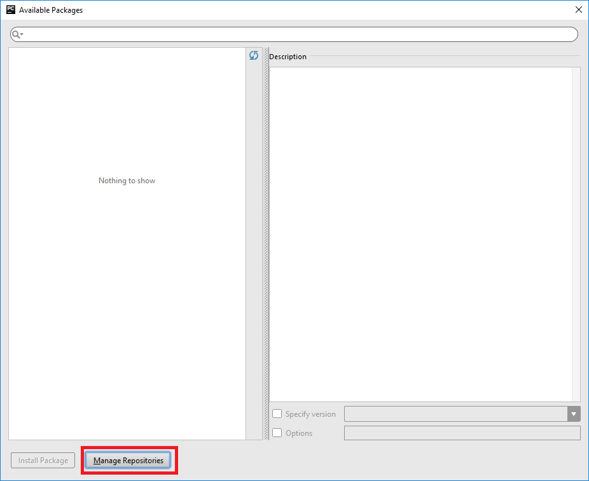
Task: Click the 'Available Packages' title bar text
Action: coord(51,10)
